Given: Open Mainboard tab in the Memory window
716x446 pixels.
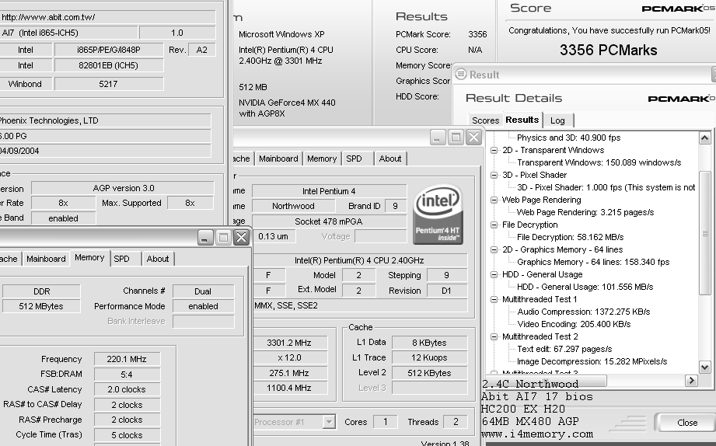Looking at the screenshot, I should 46,259.
